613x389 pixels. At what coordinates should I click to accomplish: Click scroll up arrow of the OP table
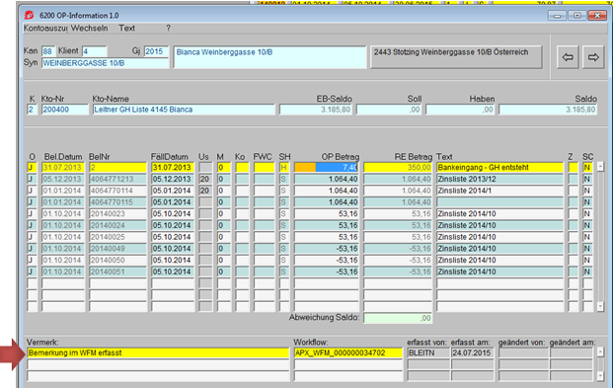(600, 167)
